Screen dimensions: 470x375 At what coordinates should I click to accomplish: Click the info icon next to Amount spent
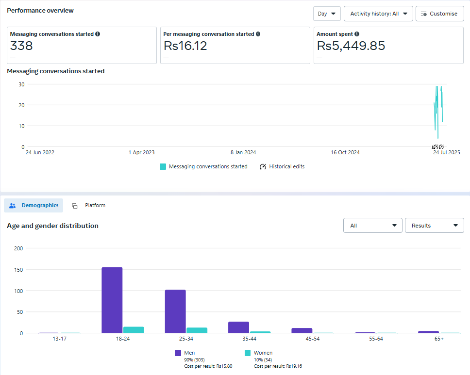point(357,34)
